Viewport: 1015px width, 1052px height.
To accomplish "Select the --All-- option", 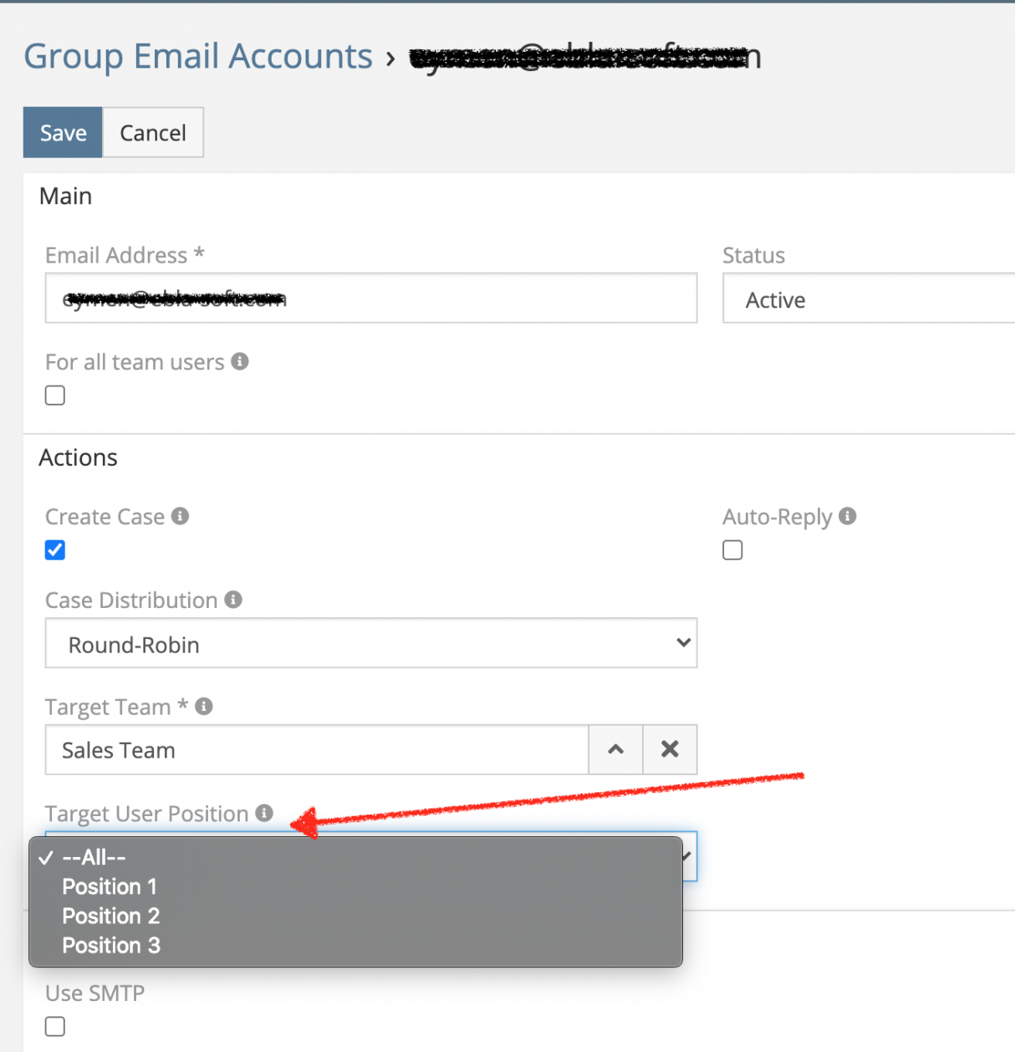I will tap(94, 857).
